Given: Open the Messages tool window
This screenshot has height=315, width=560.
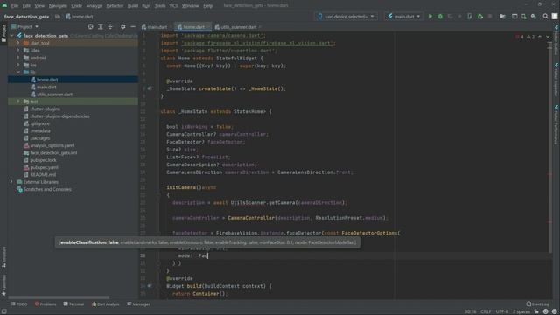Looking at the screenshot, I should (x=138, y=304).
